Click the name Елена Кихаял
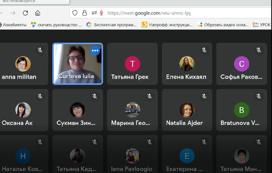The height and width of the screenshot is (173, 272). pos(186,77)
